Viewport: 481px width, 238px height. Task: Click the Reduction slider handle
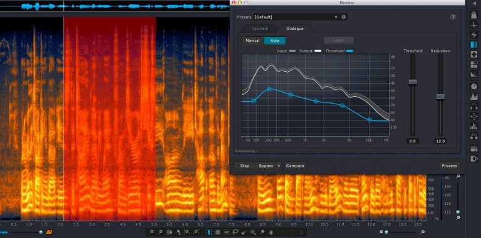point(440,96)
